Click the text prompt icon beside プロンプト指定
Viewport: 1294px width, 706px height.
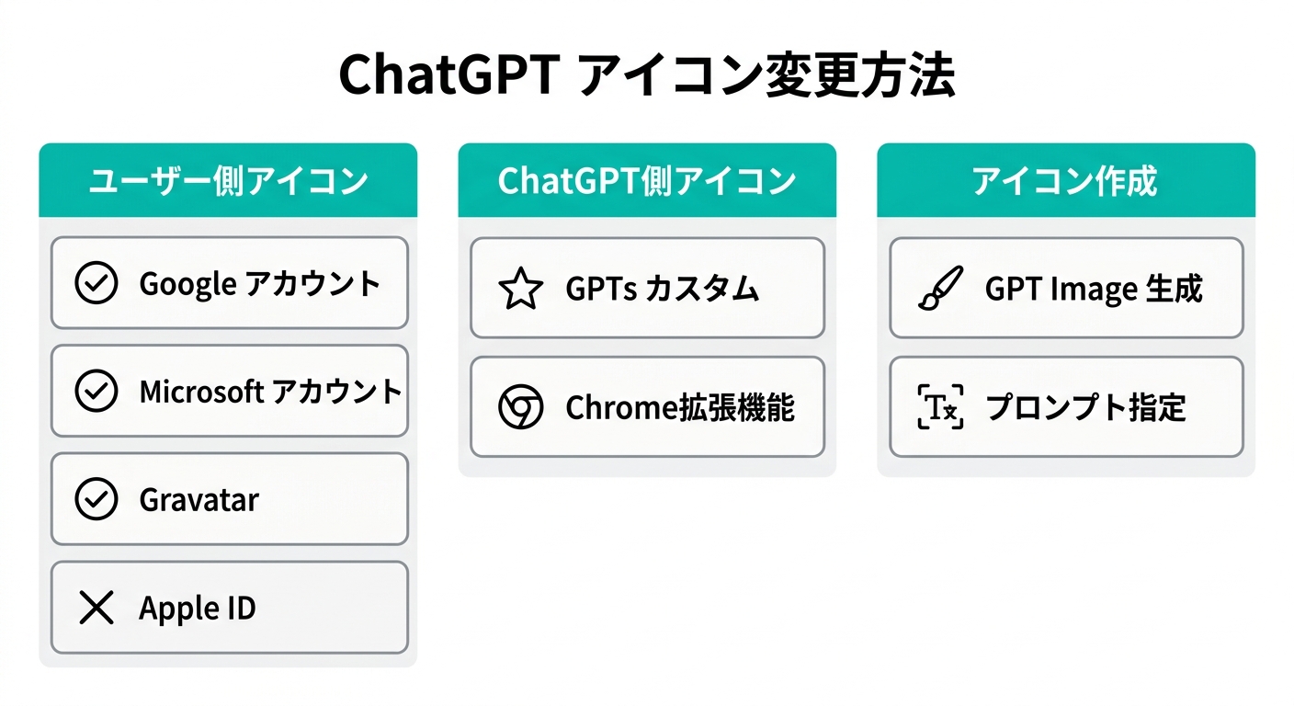(940, 407)
